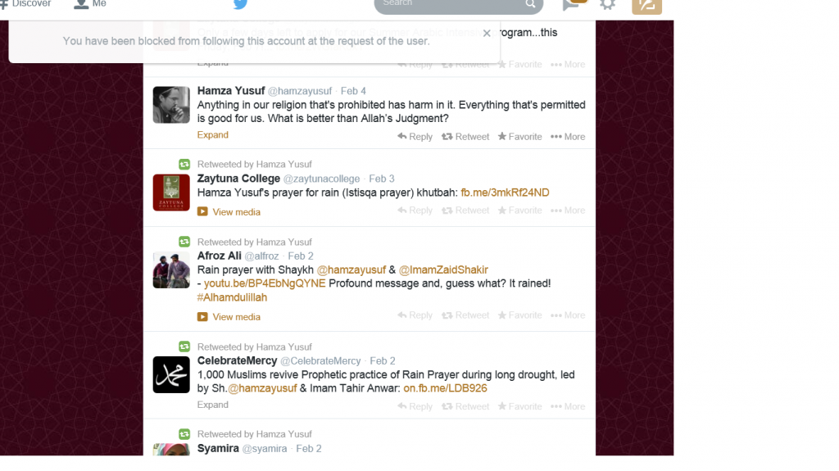Click the Twitter bird logo
The height and width of the screenshot is (471, 839).
click(x=240, y=4)
